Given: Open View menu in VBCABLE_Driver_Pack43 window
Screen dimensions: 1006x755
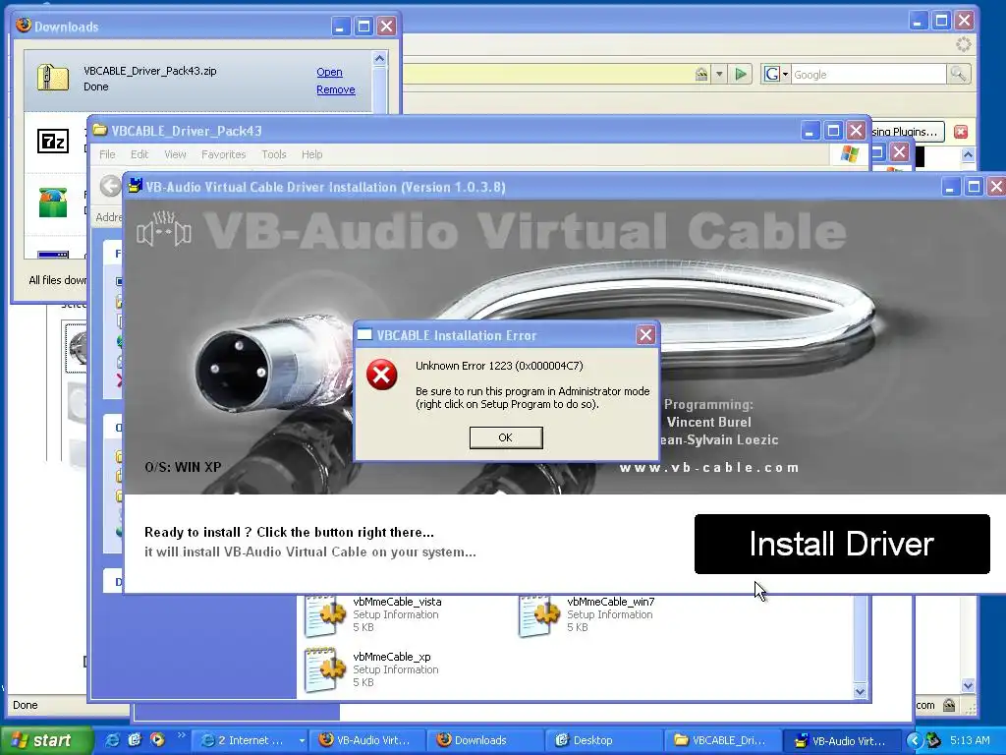Looking at the screenshot, I should tap(175, 154).
